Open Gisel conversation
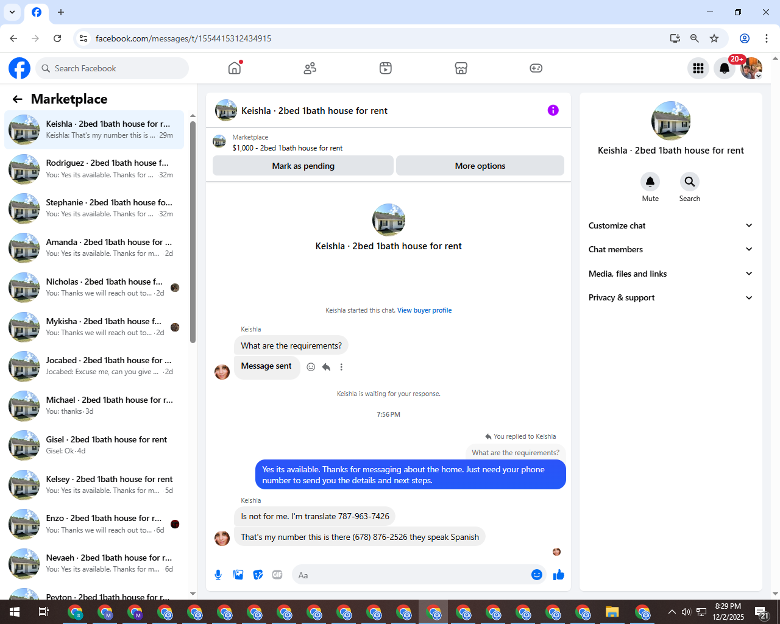Viewport: 780px width, 624px height. click(x=94, y=445)
